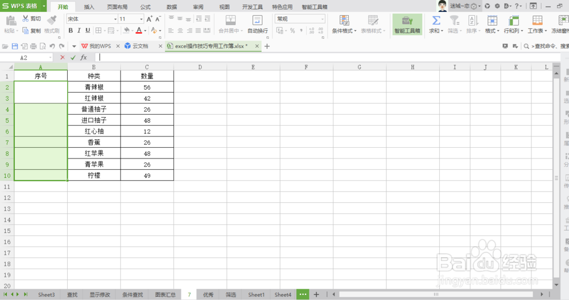Click the Copy icon
Image resolution: width=569 pixels, height=300 pixels.
coord(26,31)
